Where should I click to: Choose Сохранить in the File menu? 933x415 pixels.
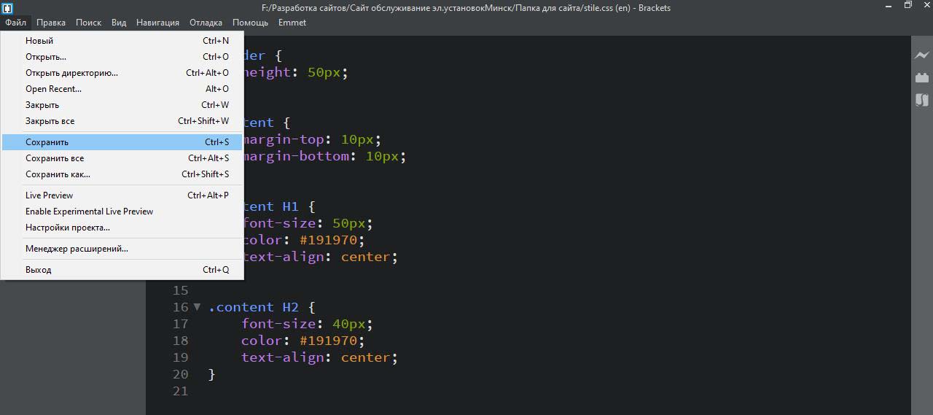coord(47,142)
